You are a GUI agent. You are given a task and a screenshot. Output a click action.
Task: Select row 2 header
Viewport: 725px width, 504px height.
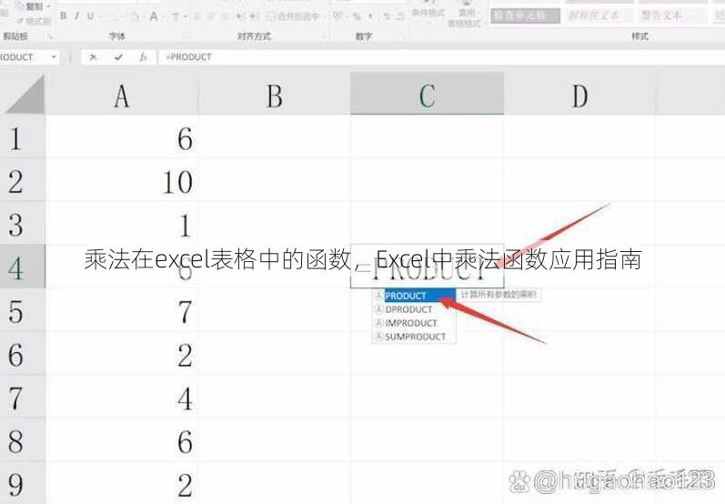22,180
